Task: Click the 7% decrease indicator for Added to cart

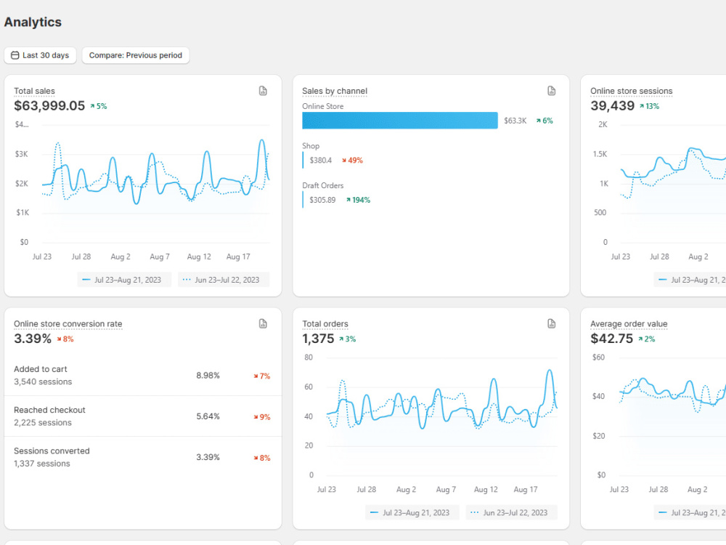Action: [x=261, y=376]
